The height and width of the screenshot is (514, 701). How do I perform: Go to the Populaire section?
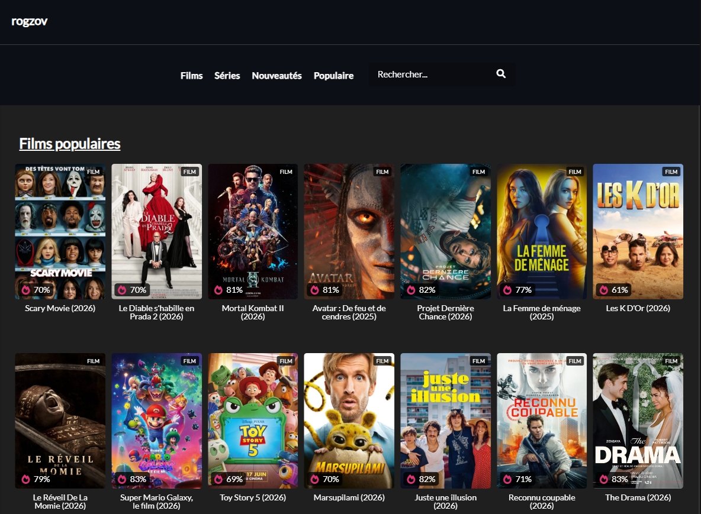click(333, 76)
